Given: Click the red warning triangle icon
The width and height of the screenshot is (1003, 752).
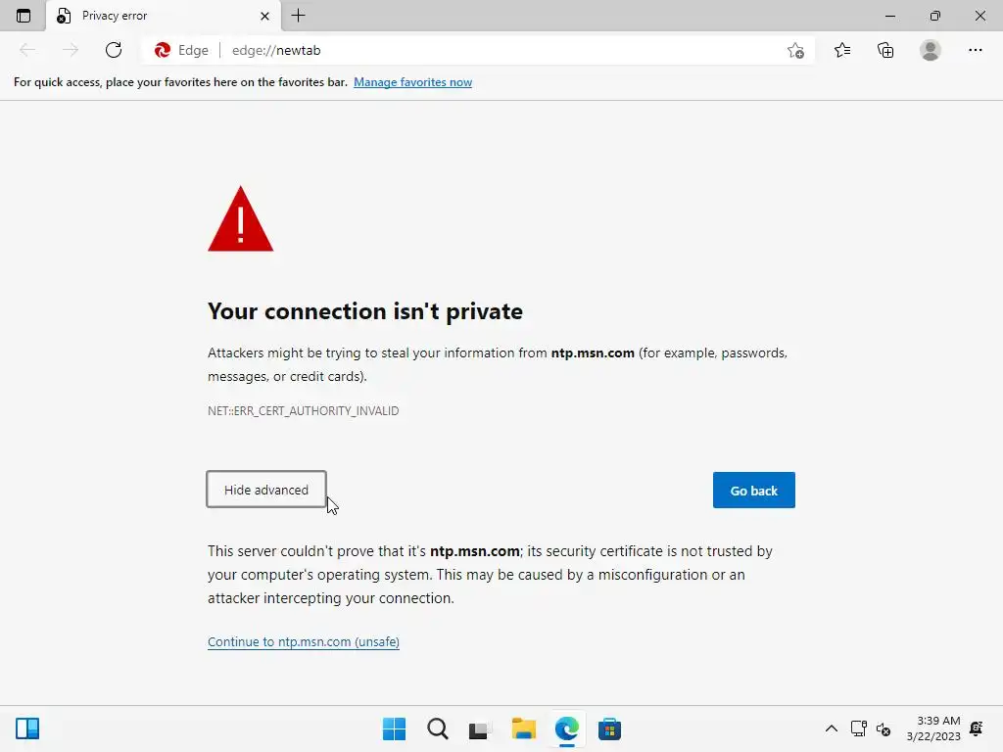Looking at the screenshot, I should [241, 219].
